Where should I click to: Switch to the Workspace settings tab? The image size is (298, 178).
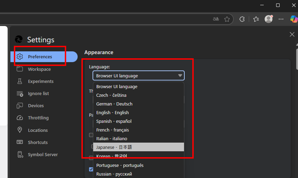(39, 69)
